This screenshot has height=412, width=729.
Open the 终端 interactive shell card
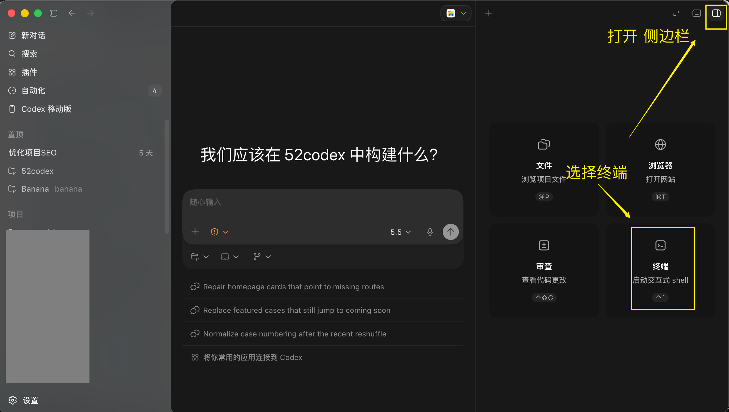click(x=660, y=270)
